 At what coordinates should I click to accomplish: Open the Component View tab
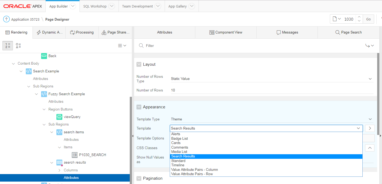pyautogui.click(x=226, y=32)
